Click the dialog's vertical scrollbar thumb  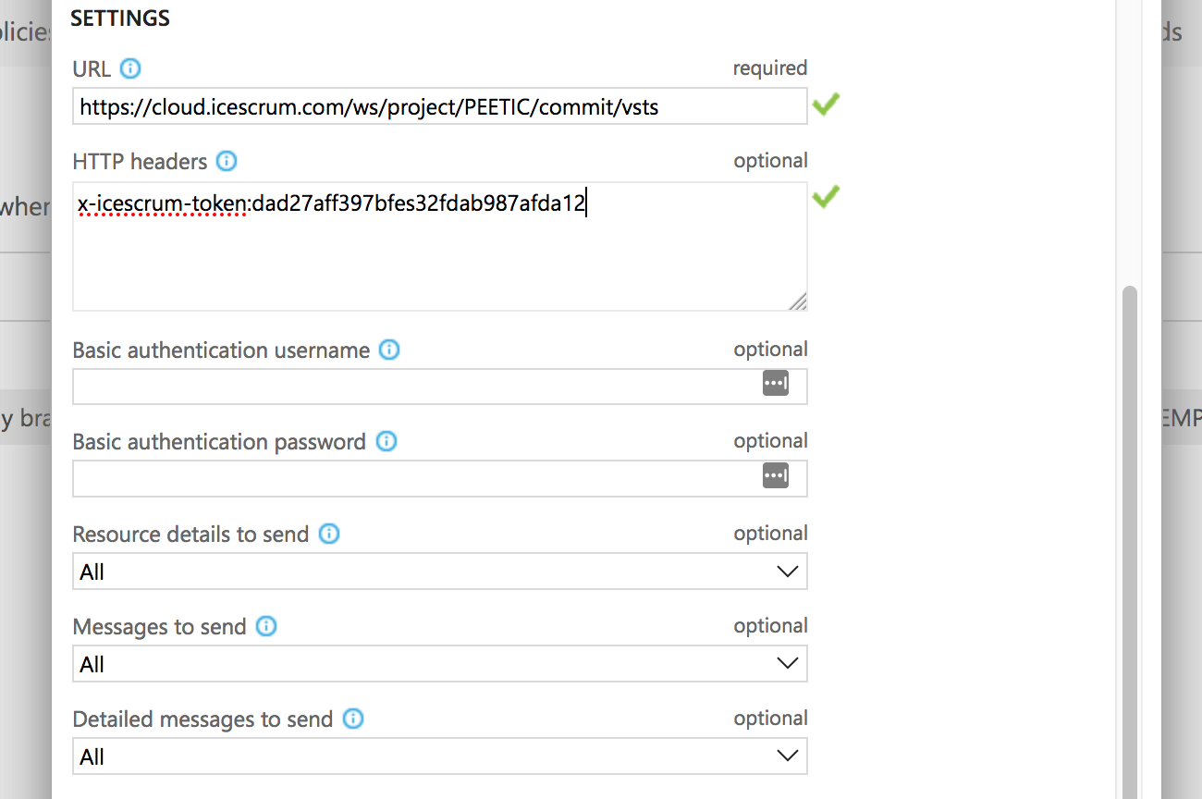1129,542
